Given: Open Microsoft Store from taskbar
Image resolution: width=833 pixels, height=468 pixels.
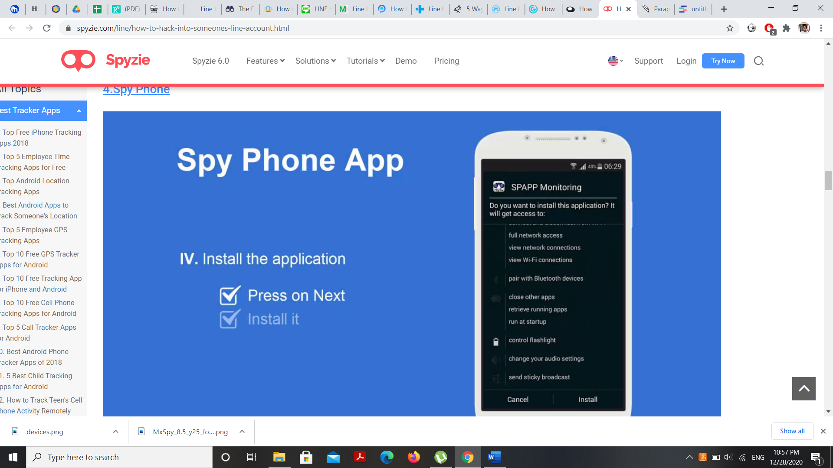Looking at the screenshot, I should tap(306, 457).
